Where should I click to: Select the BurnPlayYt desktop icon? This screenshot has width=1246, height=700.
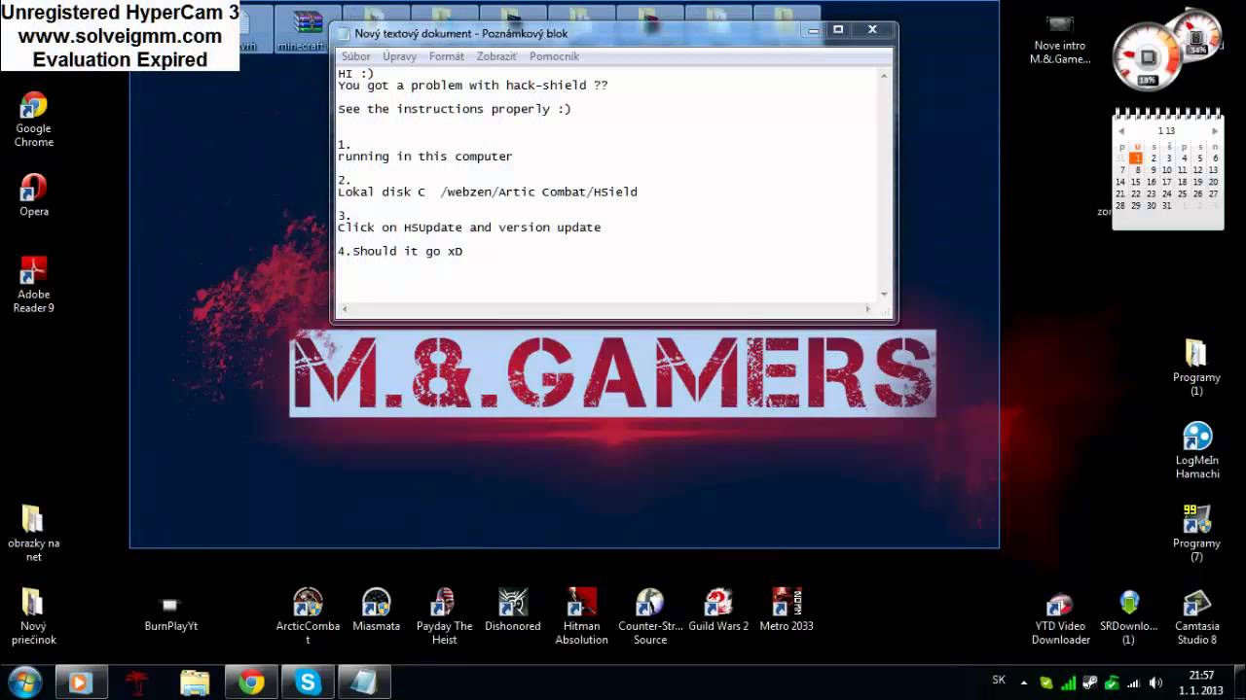point(170,614)
